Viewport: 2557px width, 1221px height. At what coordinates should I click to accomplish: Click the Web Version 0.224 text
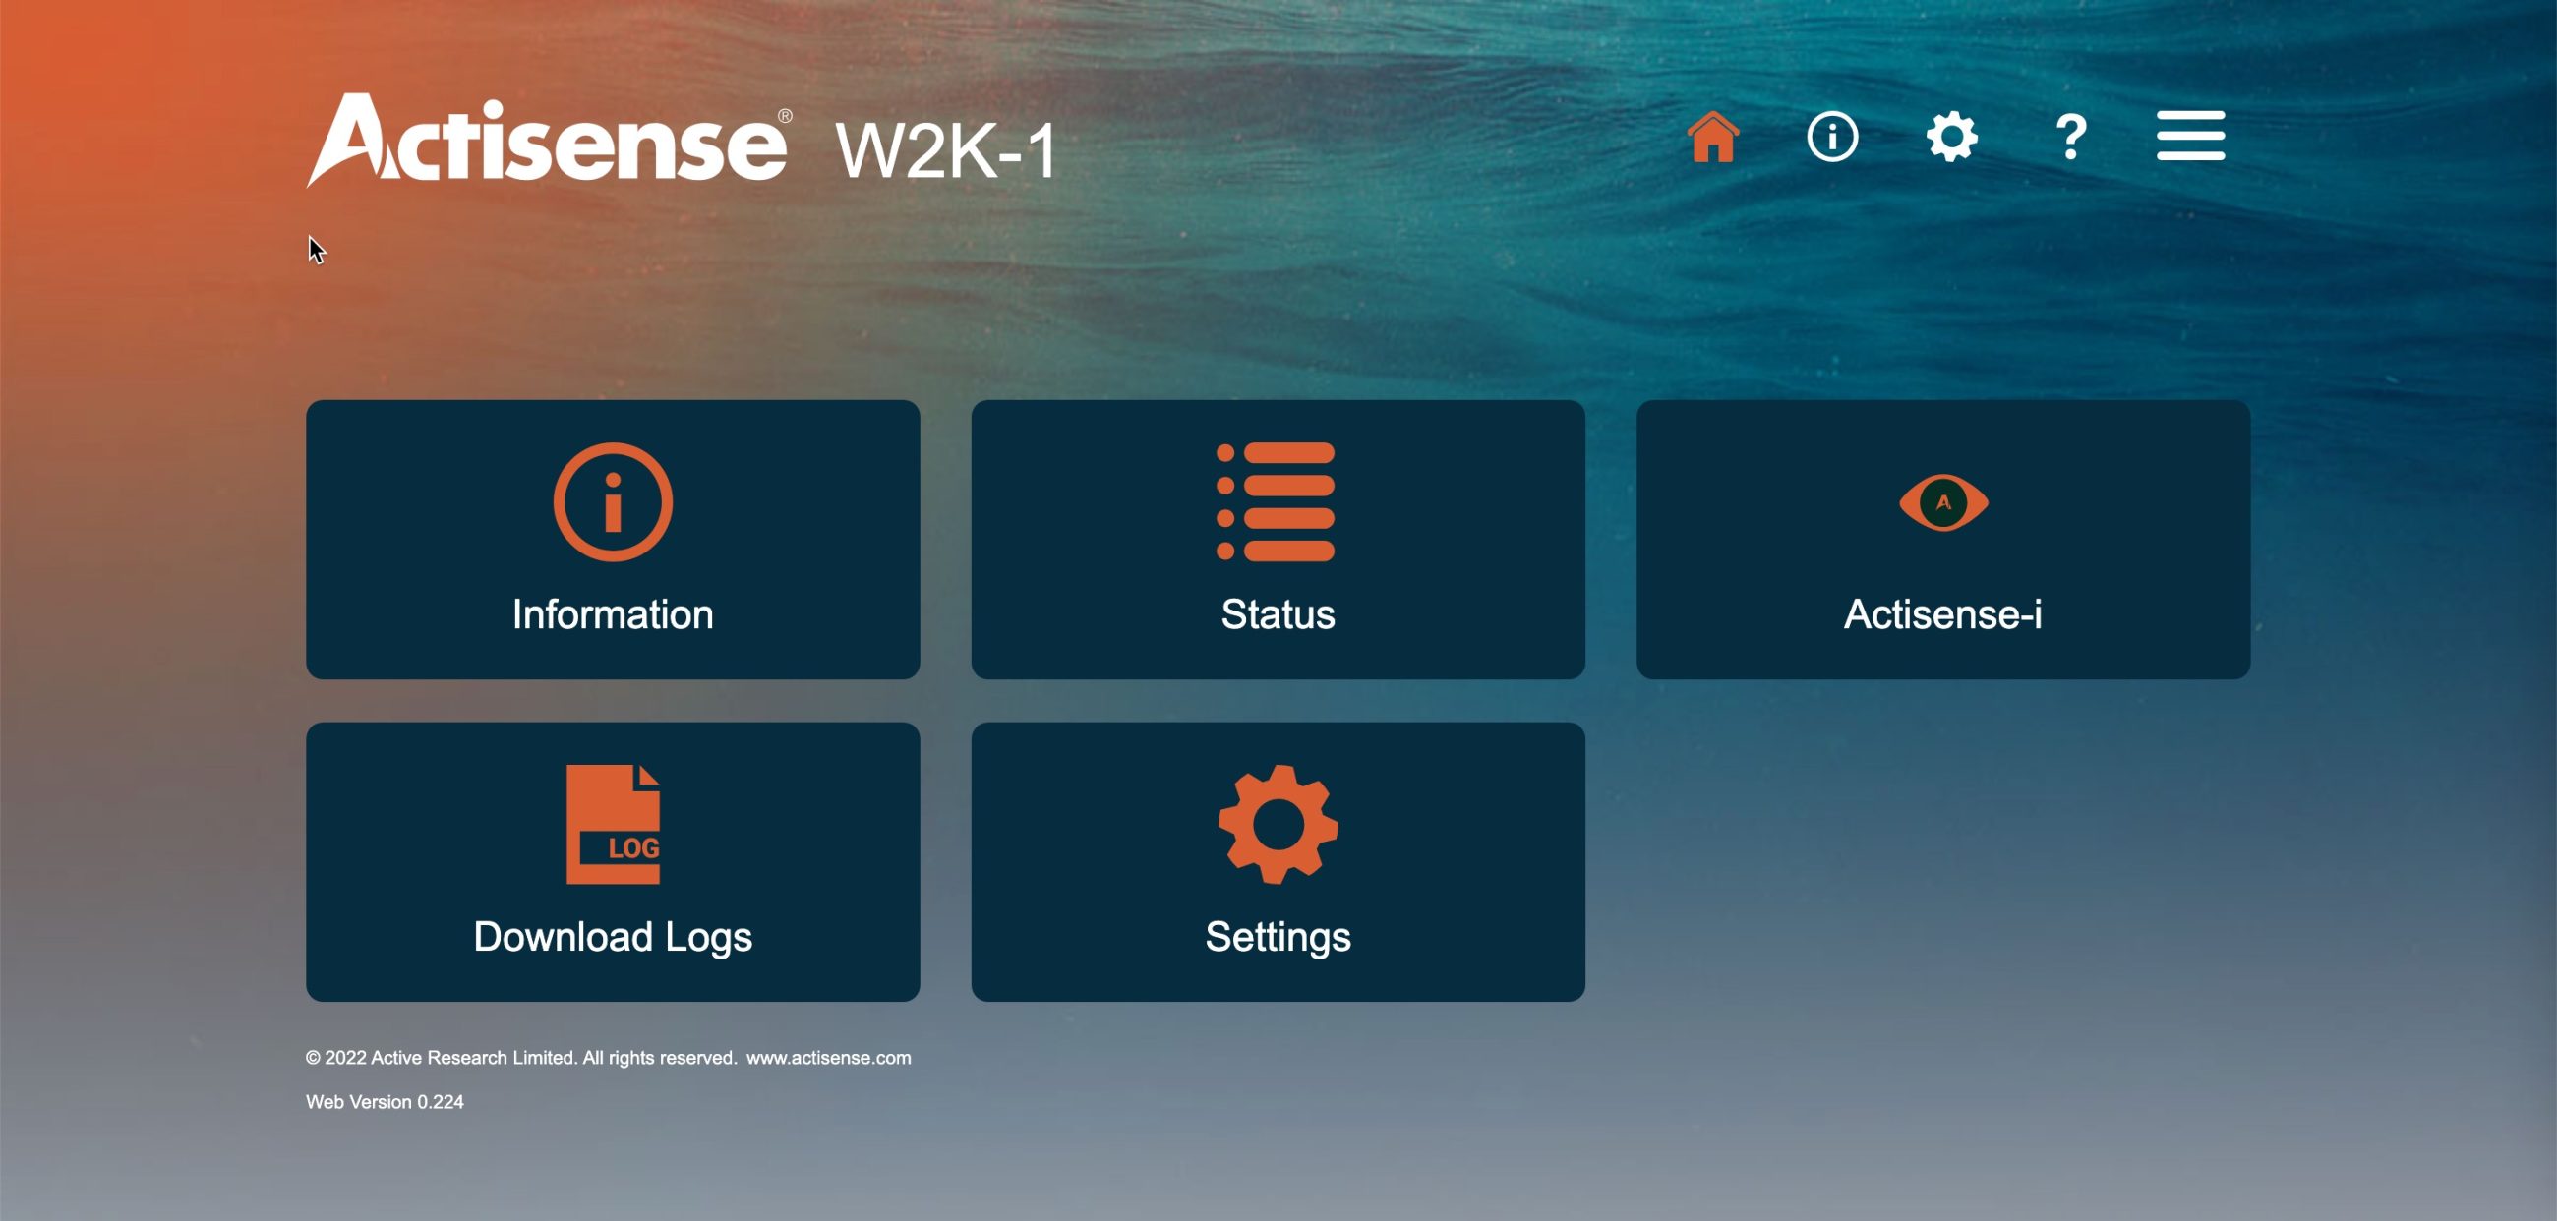(385, 1102)
